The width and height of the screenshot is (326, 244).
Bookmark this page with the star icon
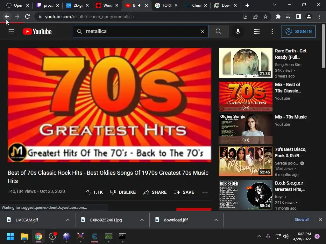tap(266, 17)
